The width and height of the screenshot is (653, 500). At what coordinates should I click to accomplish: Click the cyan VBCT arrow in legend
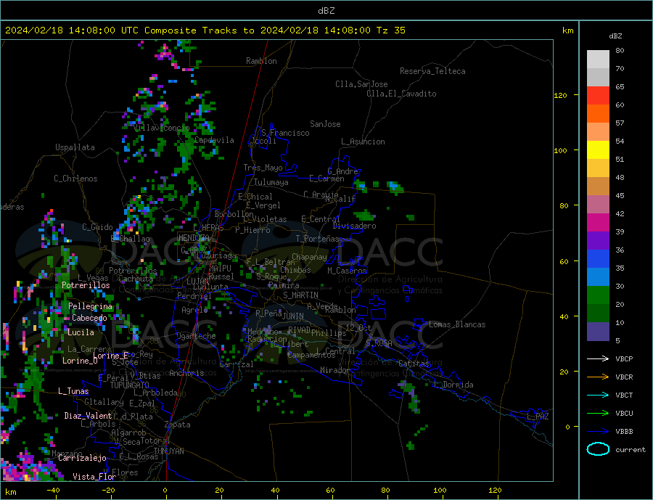(599, 395)
